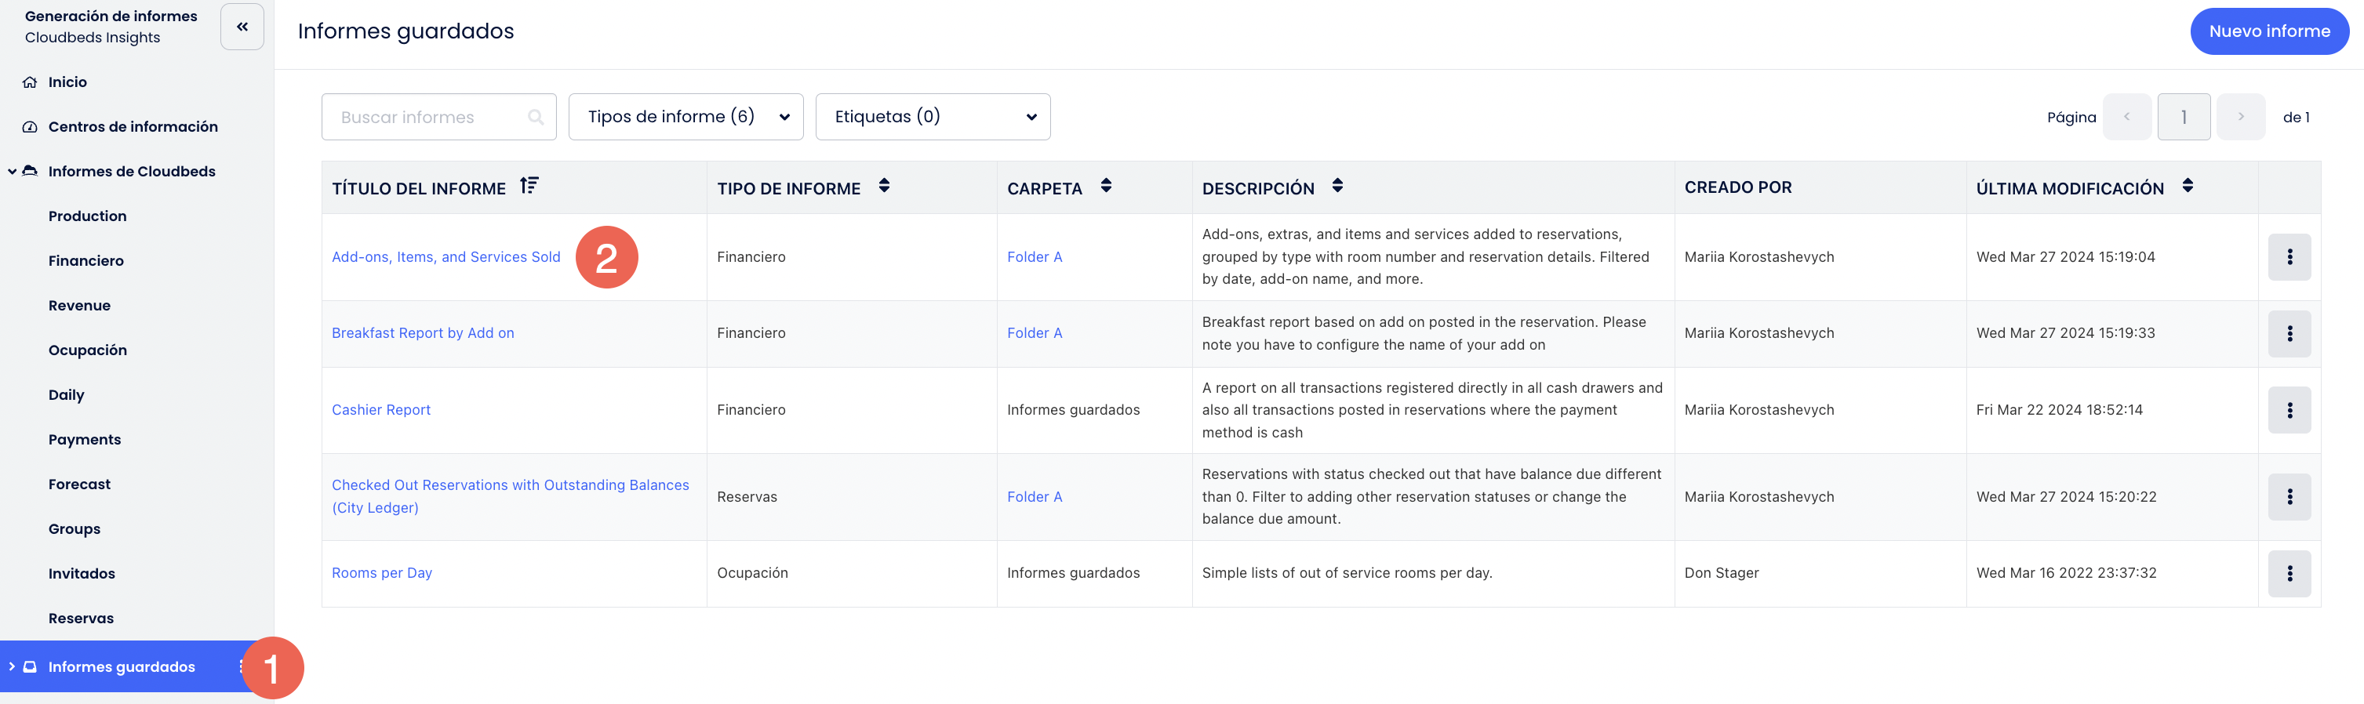Viewport: 2364px width, 704px height.
Task: Go to Centros de información in the sidebar
Action: tap(132, 126)
